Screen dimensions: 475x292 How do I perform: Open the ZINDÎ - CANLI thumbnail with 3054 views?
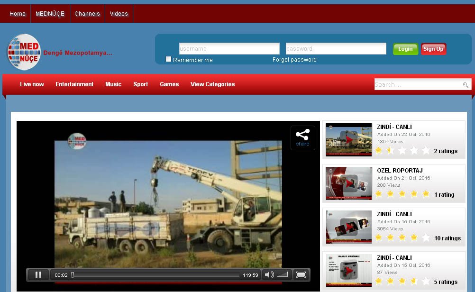click(x=349, y=227)
